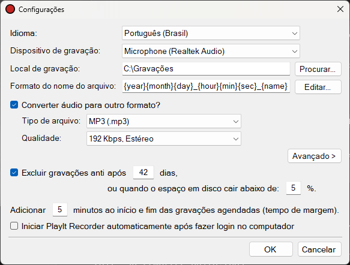This screenshot has height=265, width=350.
Task: Toggle Excluir gravações antigas checkbox
Action: [14, 173]
